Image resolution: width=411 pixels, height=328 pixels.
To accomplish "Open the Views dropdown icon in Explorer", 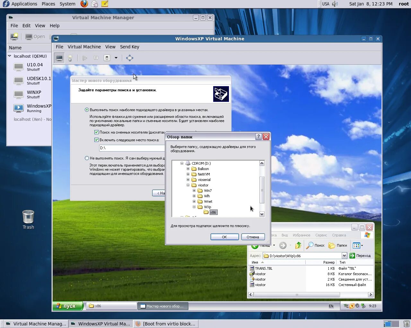I will pos(358,245).
